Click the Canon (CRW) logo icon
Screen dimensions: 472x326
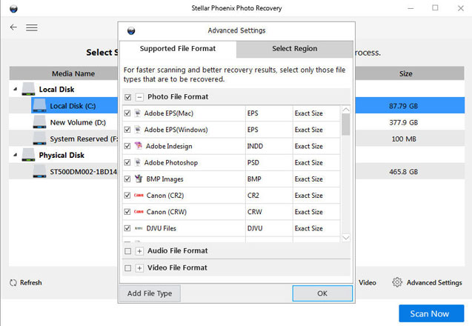139,212
